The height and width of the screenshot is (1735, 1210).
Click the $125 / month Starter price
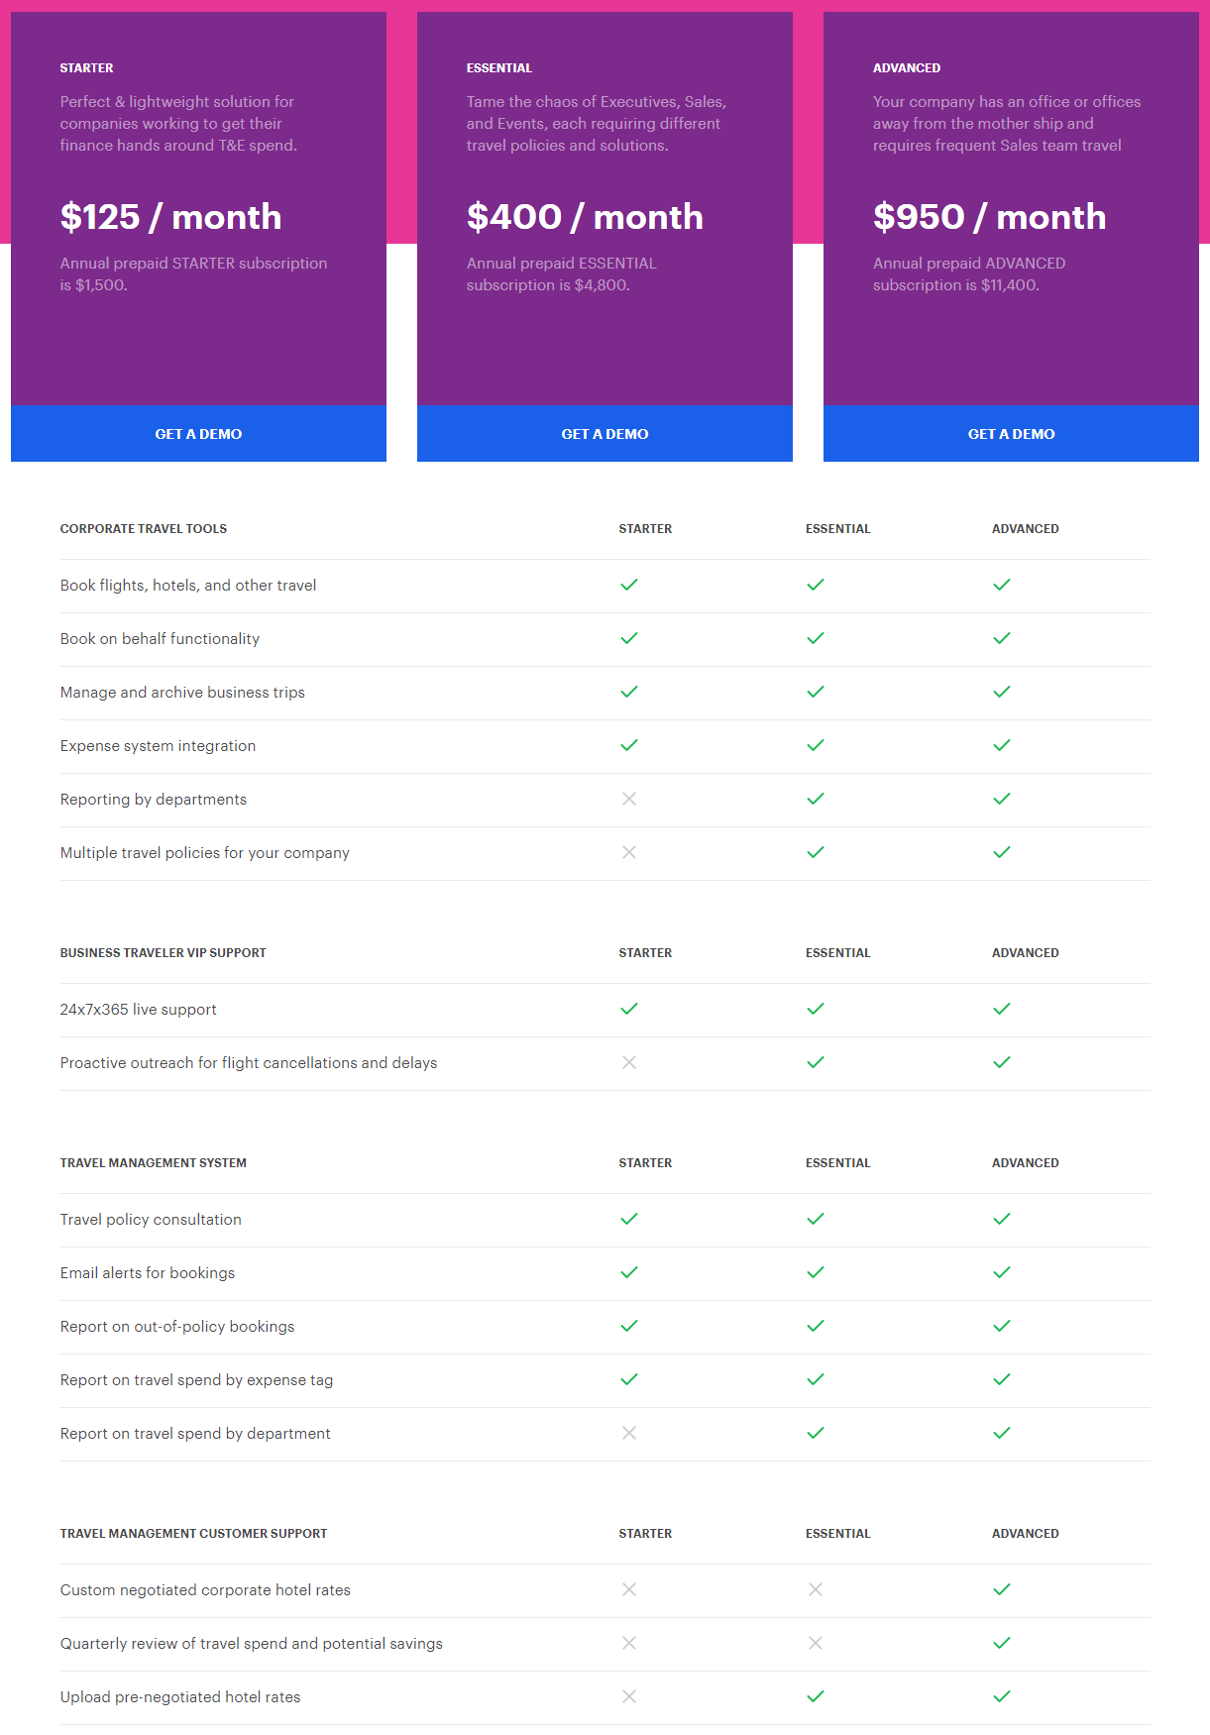tap(170, 217)
